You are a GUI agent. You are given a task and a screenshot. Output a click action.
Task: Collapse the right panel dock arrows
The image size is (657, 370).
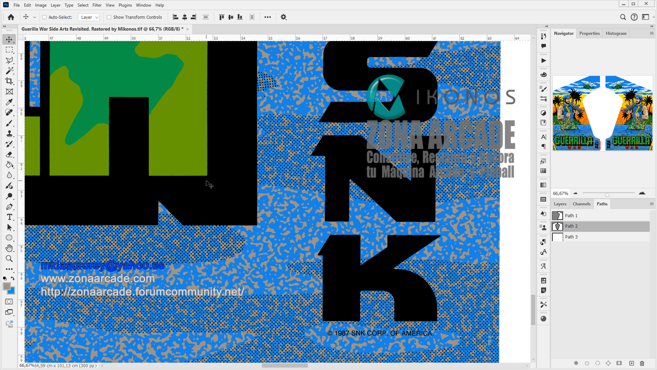[652, 26]
